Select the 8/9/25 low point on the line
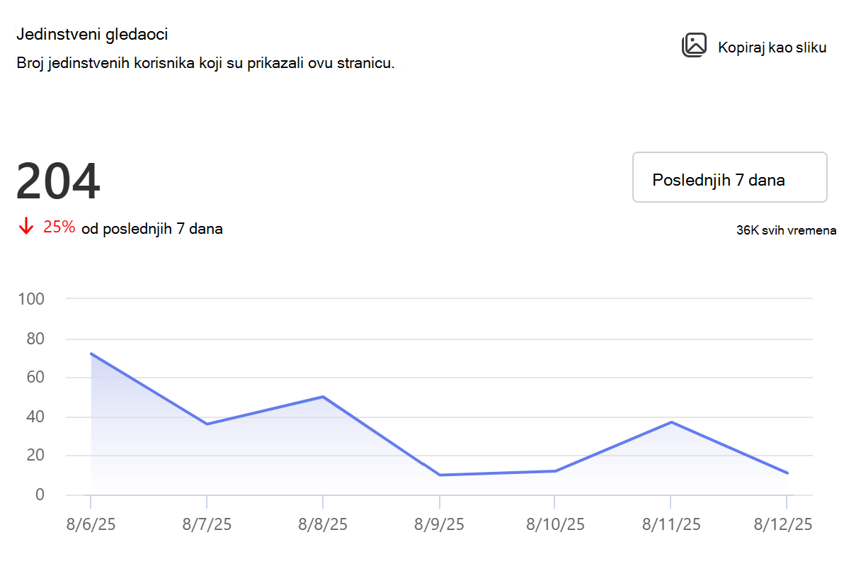The height and width of the screenshot is (581, 844). pos(440,475)
